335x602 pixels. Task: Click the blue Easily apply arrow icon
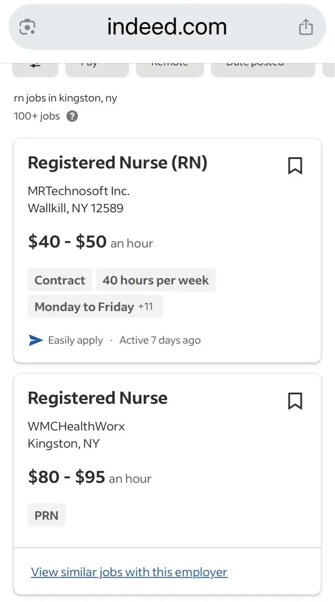36,340
